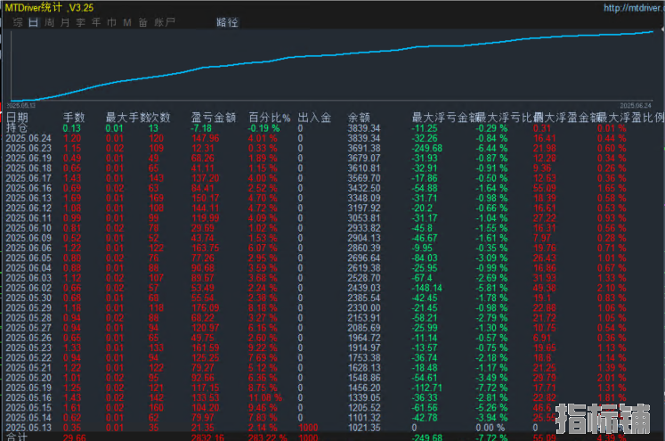665x441 pixels.
Task: Open the 周 weekly statistics tab
Action: [x=49, y=22]
